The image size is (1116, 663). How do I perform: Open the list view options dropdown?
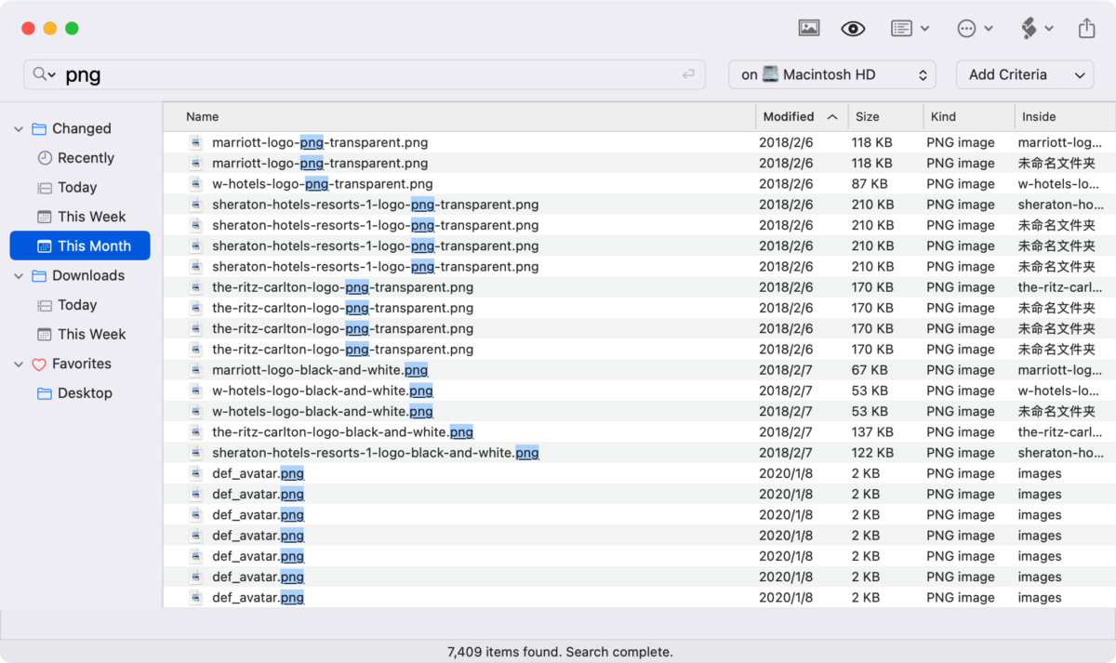910,28
